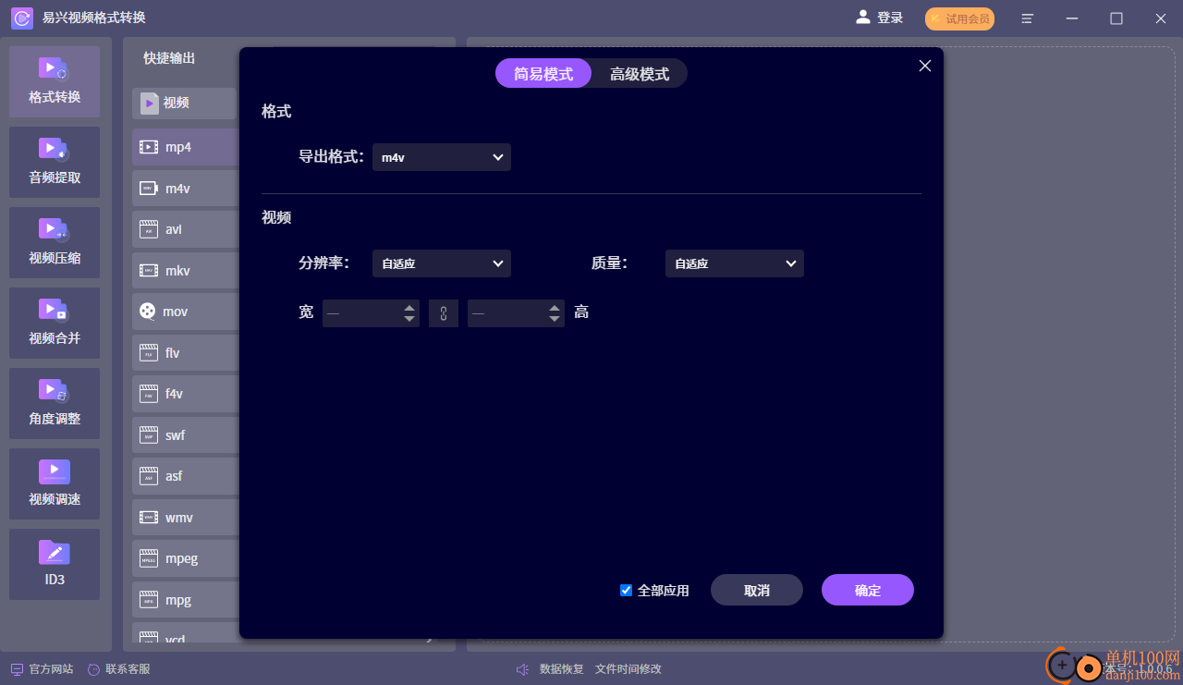Select wmv format in quick output list
Screen dimensions: 1183x685
185,518
